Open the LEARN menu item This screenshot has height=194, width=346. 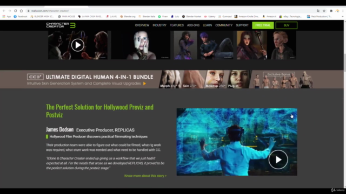pyautogui.click(x=208, y=25)
